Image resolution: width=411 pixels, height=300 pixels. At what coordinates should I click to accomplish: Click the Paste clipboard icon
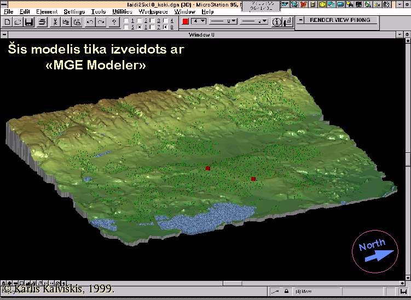(77, 22)
